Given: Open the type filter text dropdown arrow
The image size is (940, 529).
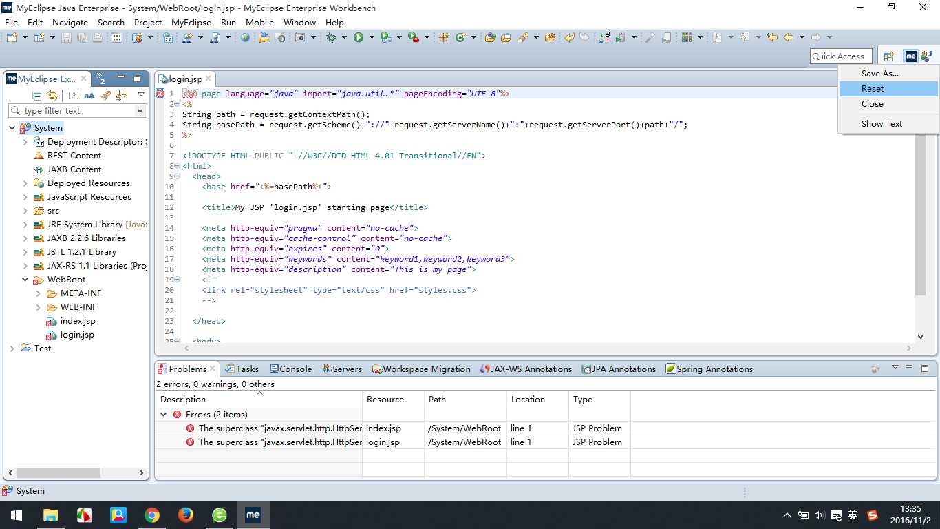Looking at the screenshot, I should (140, 110).
